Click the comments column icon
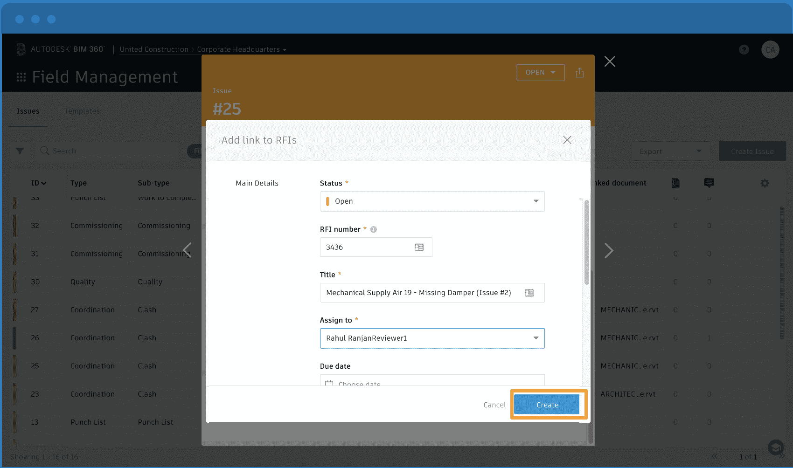This screenshot has width=793, height=468. pos(709,183)
